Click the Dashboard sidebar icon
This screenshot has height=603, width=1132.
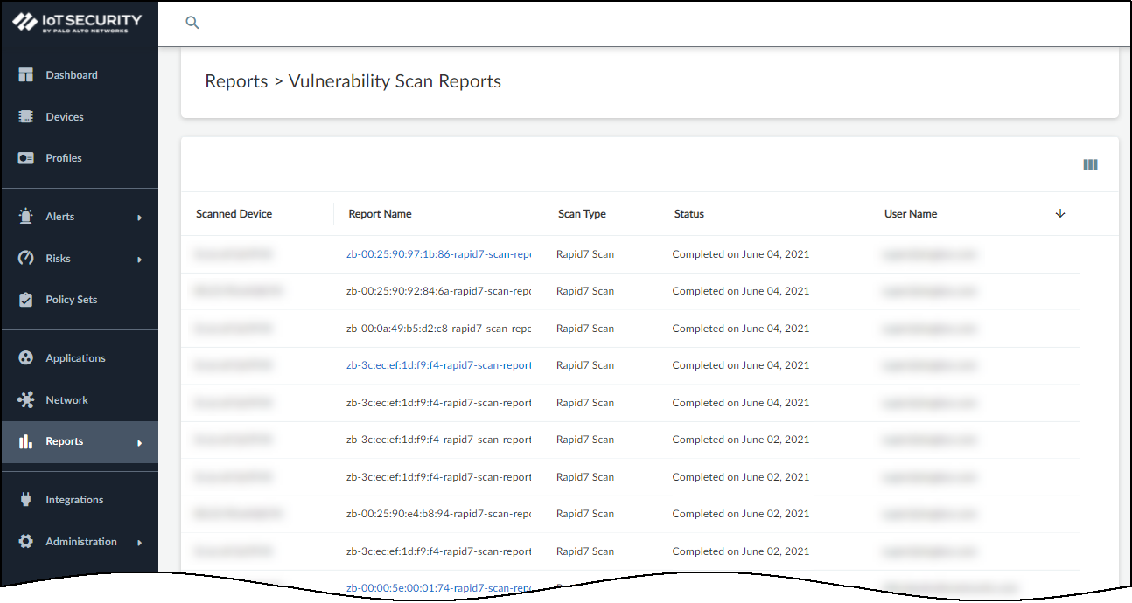pyautogui.click(x=26, y=75)
